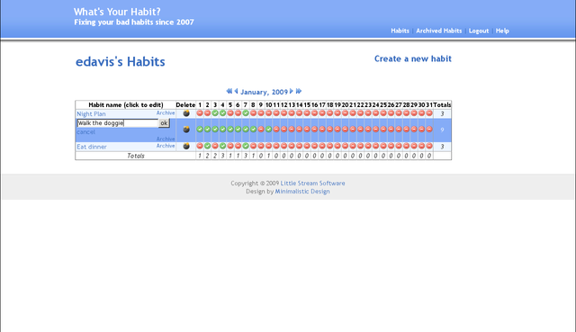Viewport: 576px width, 332px height.
Task: Click the What's Your Habit? site title
Action: [117, 12]
